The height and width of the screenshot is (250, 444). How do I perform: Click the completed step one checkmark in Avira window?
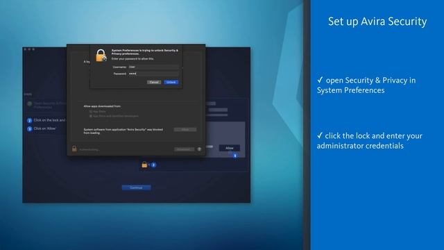(29, 104)
